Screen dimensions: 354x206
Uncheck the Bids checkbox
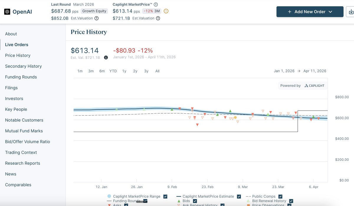(x=195, y=201)
